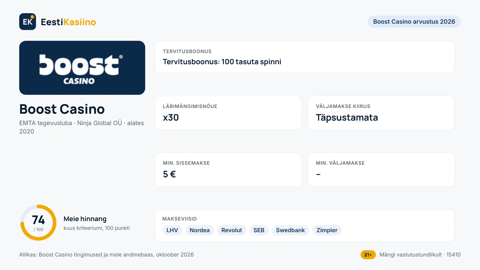This screenshot has width=480, height=270.
Task: Open the EestiKasiino site name
Action: coord(68,22)
